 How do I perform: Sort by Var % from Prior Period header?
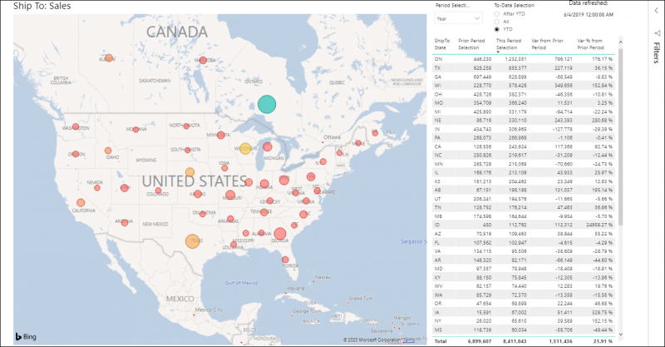(590, 44)
